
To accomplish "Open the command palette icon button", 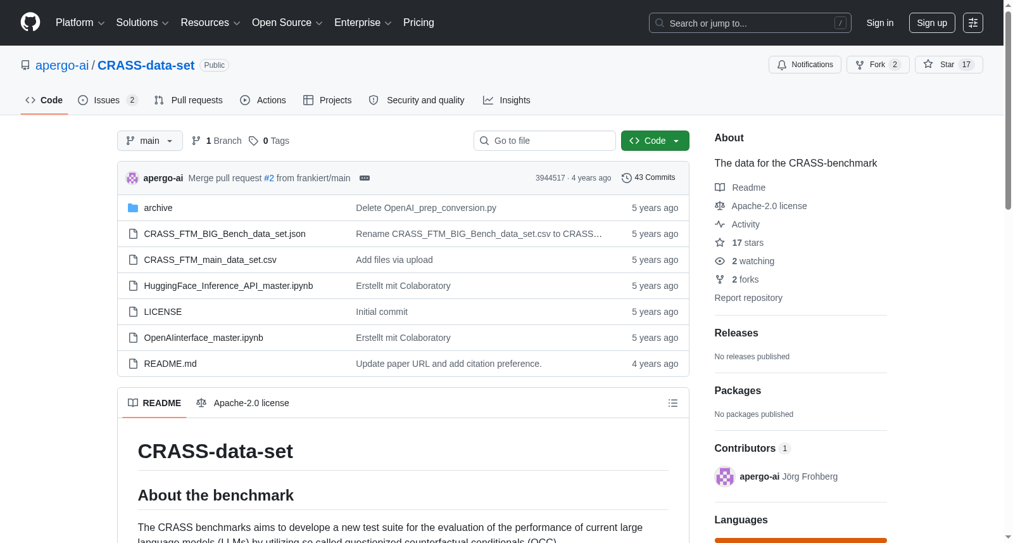I will 972,23.
